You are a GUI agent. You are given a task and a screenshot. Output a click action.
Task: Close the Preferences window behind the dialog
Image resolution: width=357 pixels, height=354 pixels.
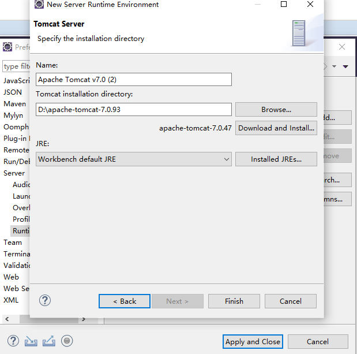342,47
